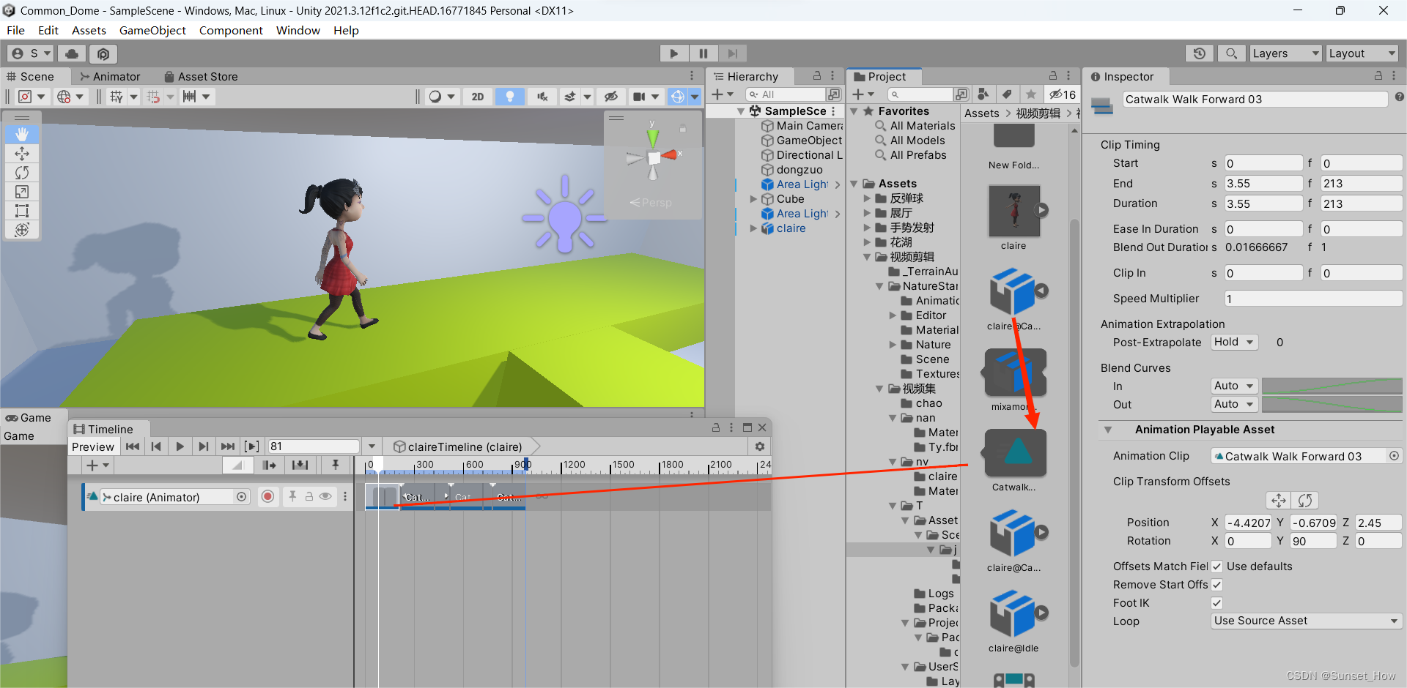Open the Loop dropdown showing Use Source Asset
This screenshot has width=1407, height=688.
coord(1305,620)
